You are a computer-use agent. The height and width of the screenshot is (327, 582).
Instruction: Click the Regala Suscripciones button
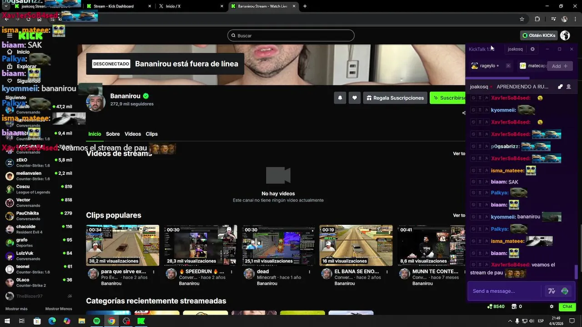tap(395, 98)
